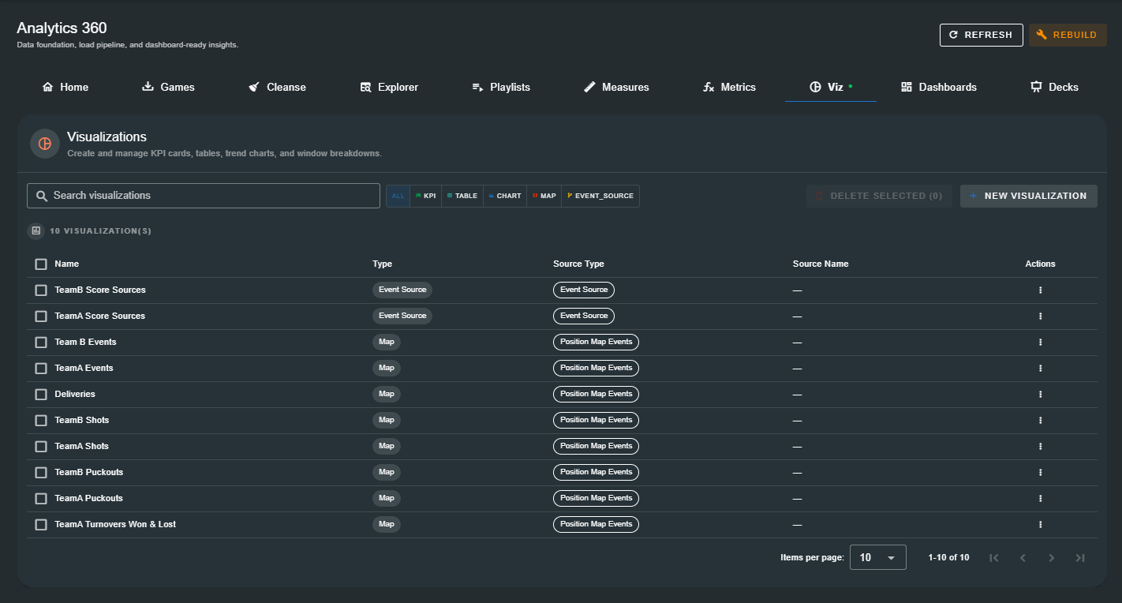This screenshot has width=1122, height=603.
Task: Open actions menu for TeamA Shots
Action: (x=1040, y=447)
